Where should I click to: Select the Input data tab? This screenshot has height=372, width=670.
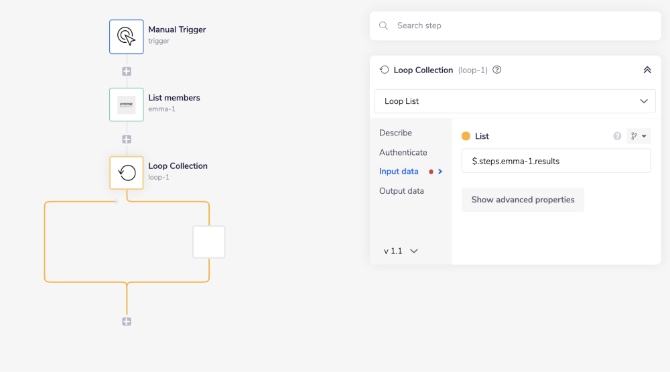pyautogui.click(x=399, y=172)
